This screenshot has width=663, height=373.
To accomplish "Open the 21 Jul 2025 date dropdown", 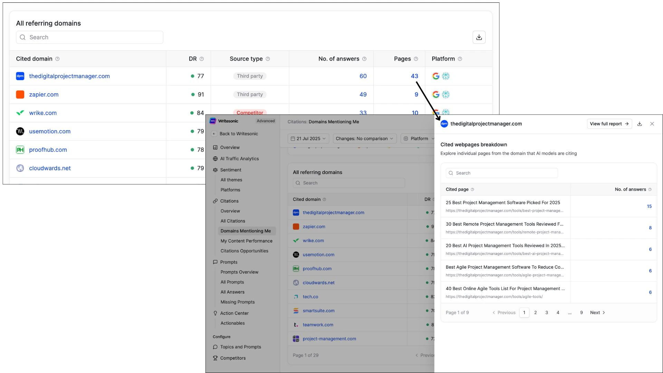I will point(308,139).
